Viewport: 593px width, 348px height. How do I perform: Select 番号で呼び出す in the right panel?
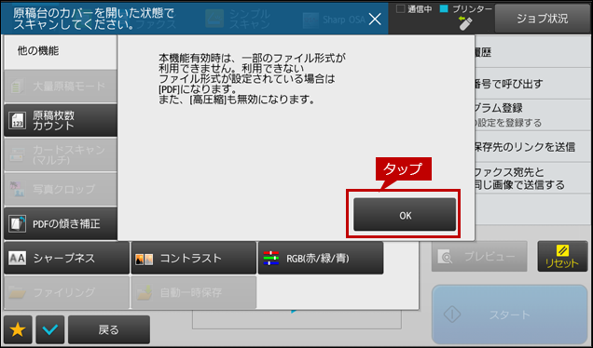532,84
